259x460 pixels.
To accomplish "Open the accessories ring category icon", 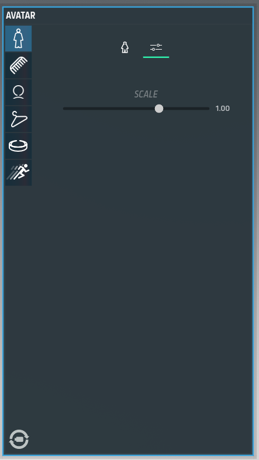I will pyautogui.click(x=18, y=146).
